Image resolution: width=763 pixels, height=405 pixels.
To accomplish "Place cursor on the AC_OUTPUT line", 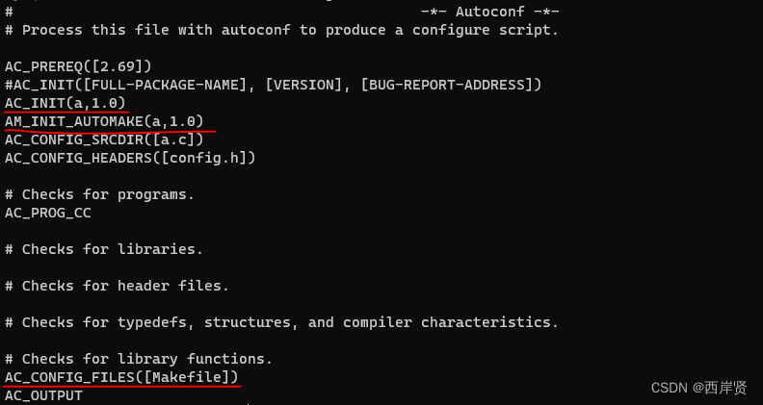I will click(43, 395).
